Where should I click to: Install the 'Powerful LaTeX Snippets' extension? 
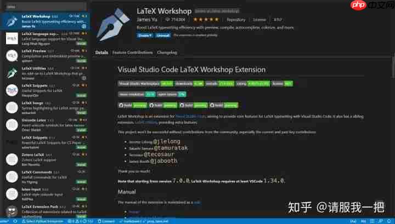(81, 147)
